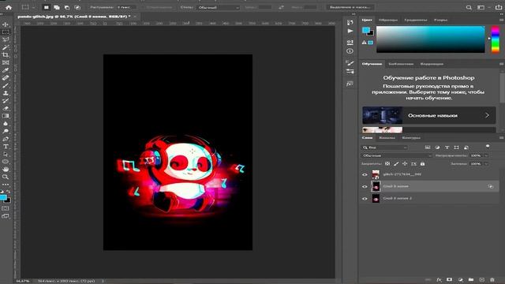
Task: Select the Type tool in the toolbox
Action: pos(6,147)
